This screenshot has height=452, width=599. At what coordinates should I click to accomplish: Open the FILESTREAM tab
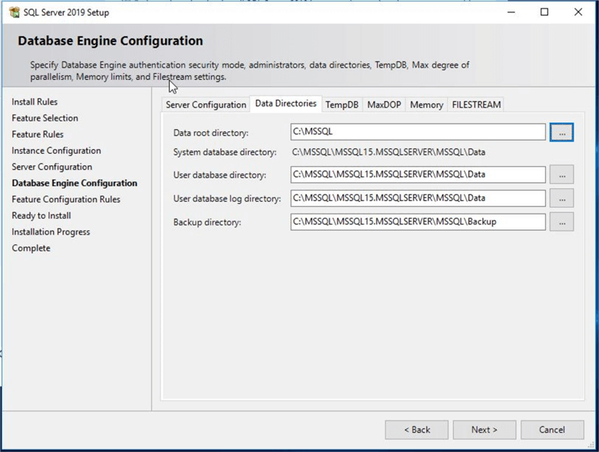(476, 105)
